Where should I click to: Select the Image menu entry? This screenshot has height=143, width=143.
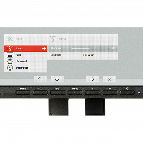25,49
